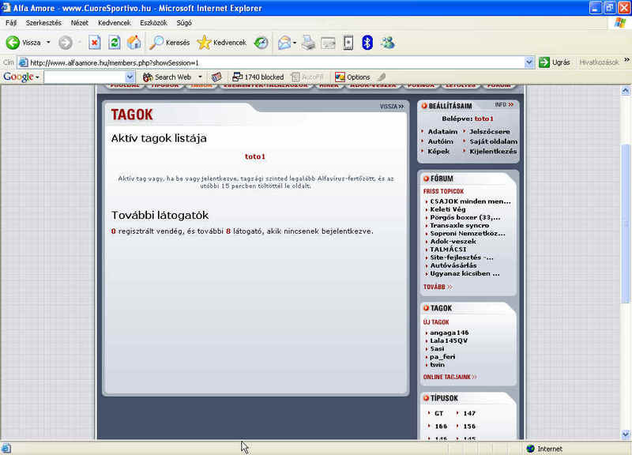Open Kedvencek favorites star
The image size is (632, 455).
[221, 43]
